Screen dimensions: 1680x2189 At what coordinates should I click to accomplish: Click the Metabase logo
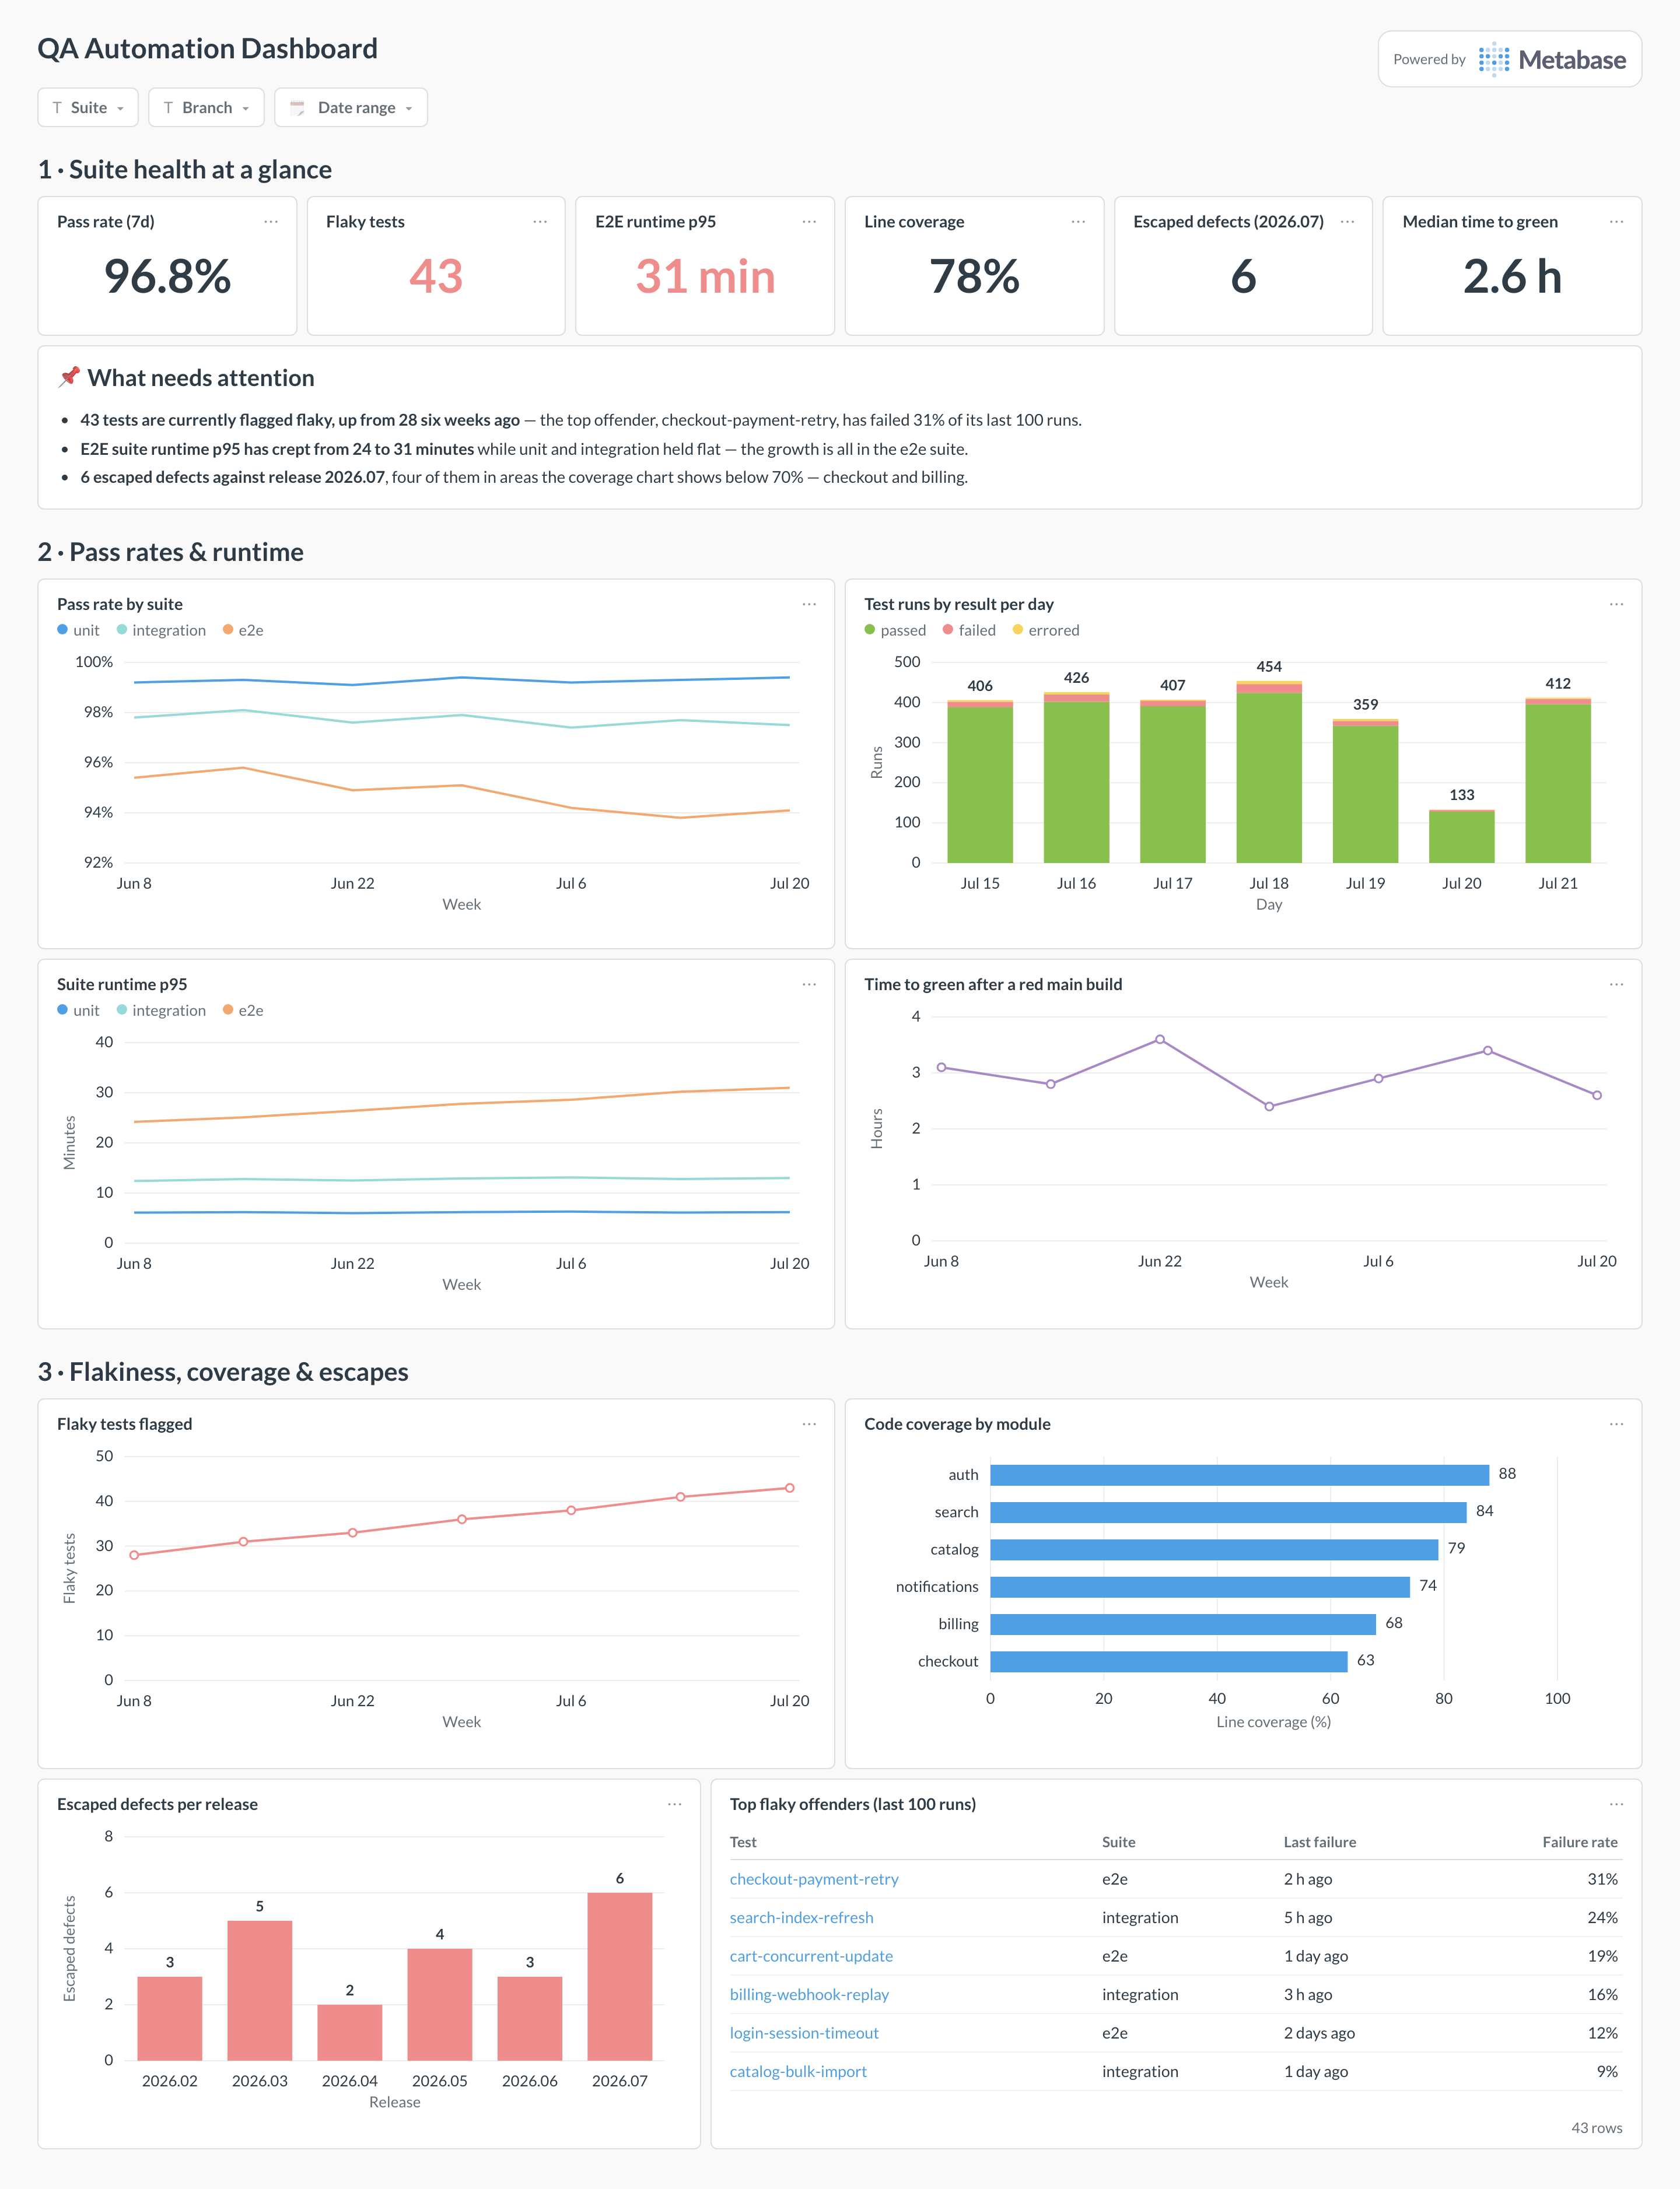pyautogui.click(x=1552, y=60)
